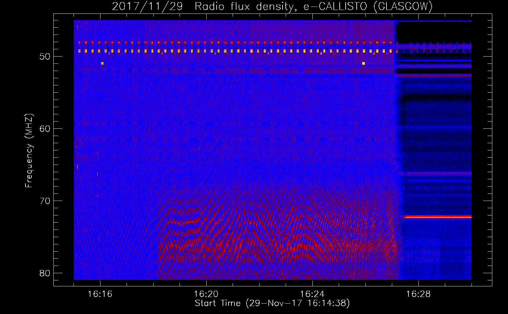The height and width of the screenshot is (314, 508).
Task: Click the bright red horizontal line near 72 MHz
Action: point(438,217)
